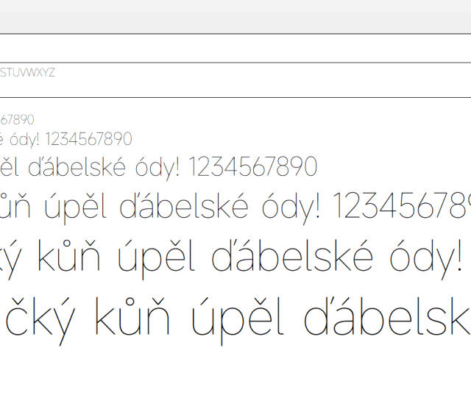Viewport: 471px width, 412px height.
Task: Click čký at the start of largest line
Action: coord(38,321)
